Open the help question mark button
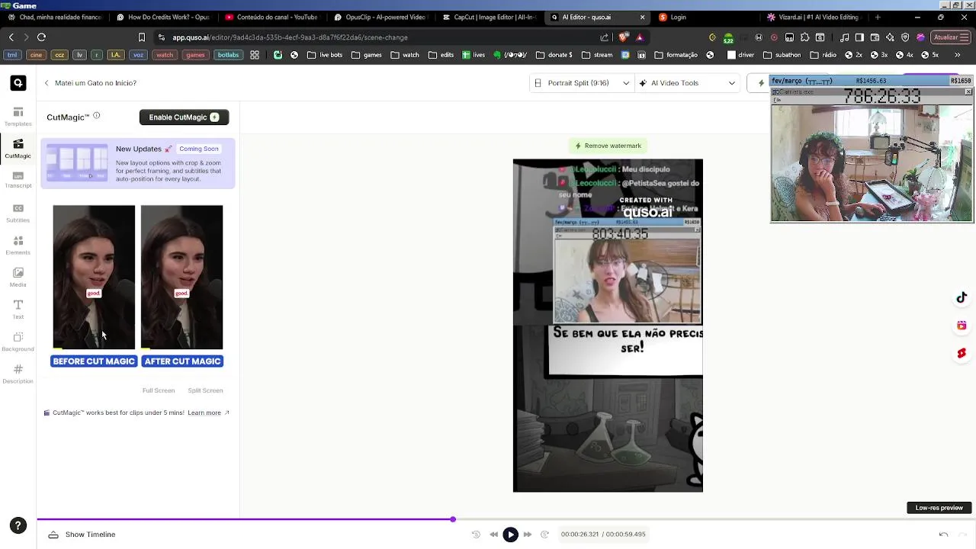Viewport: 976px width, 549px height. (18, 525)
